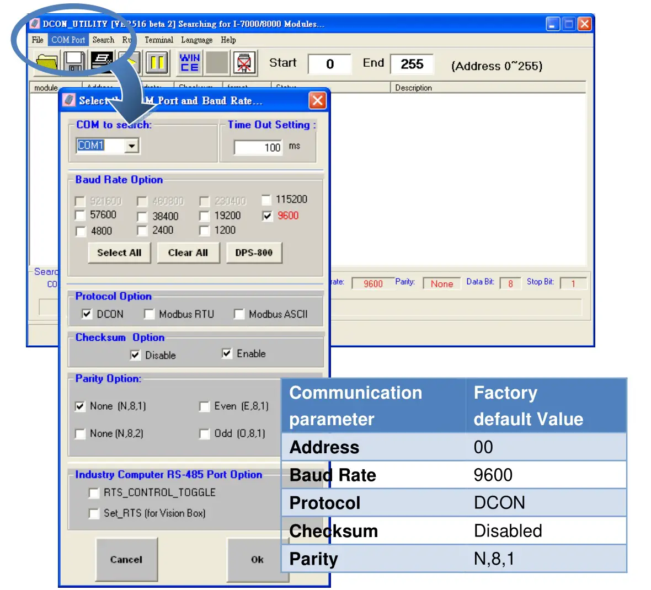Toggle the RTS_CONTROL_TOGGLE option
The image size is (651, 590).
pos(94,493)
